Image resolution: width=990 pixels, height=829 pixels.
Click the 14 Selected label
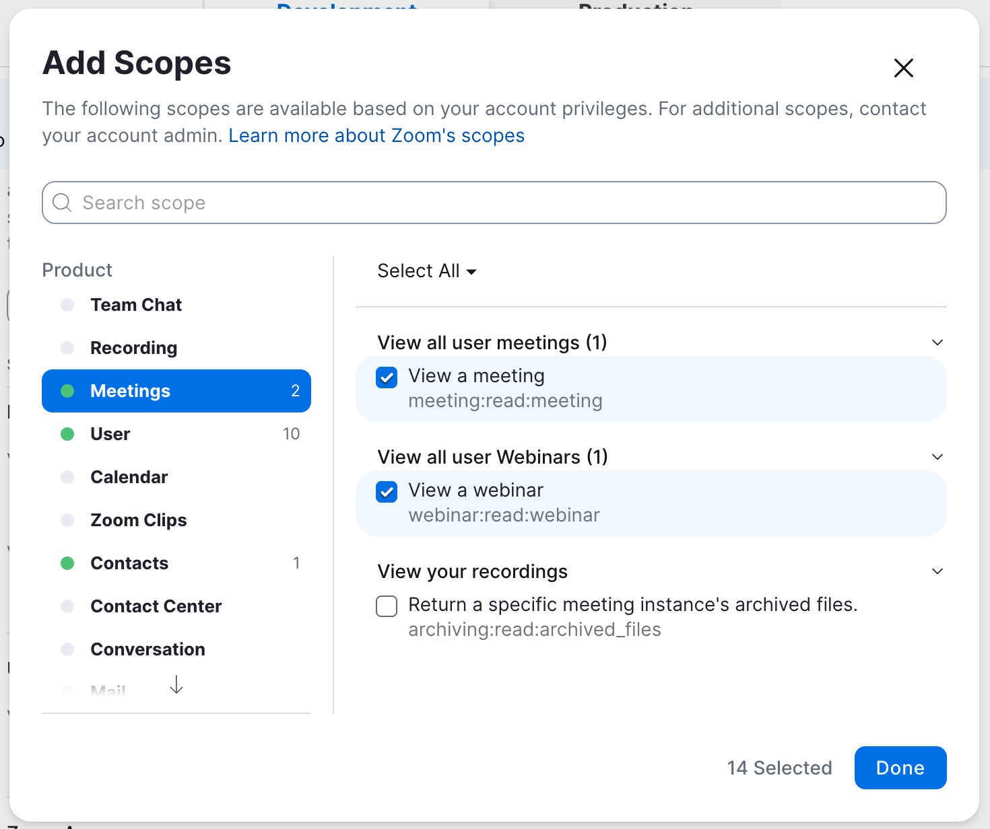tap(780, 768)
